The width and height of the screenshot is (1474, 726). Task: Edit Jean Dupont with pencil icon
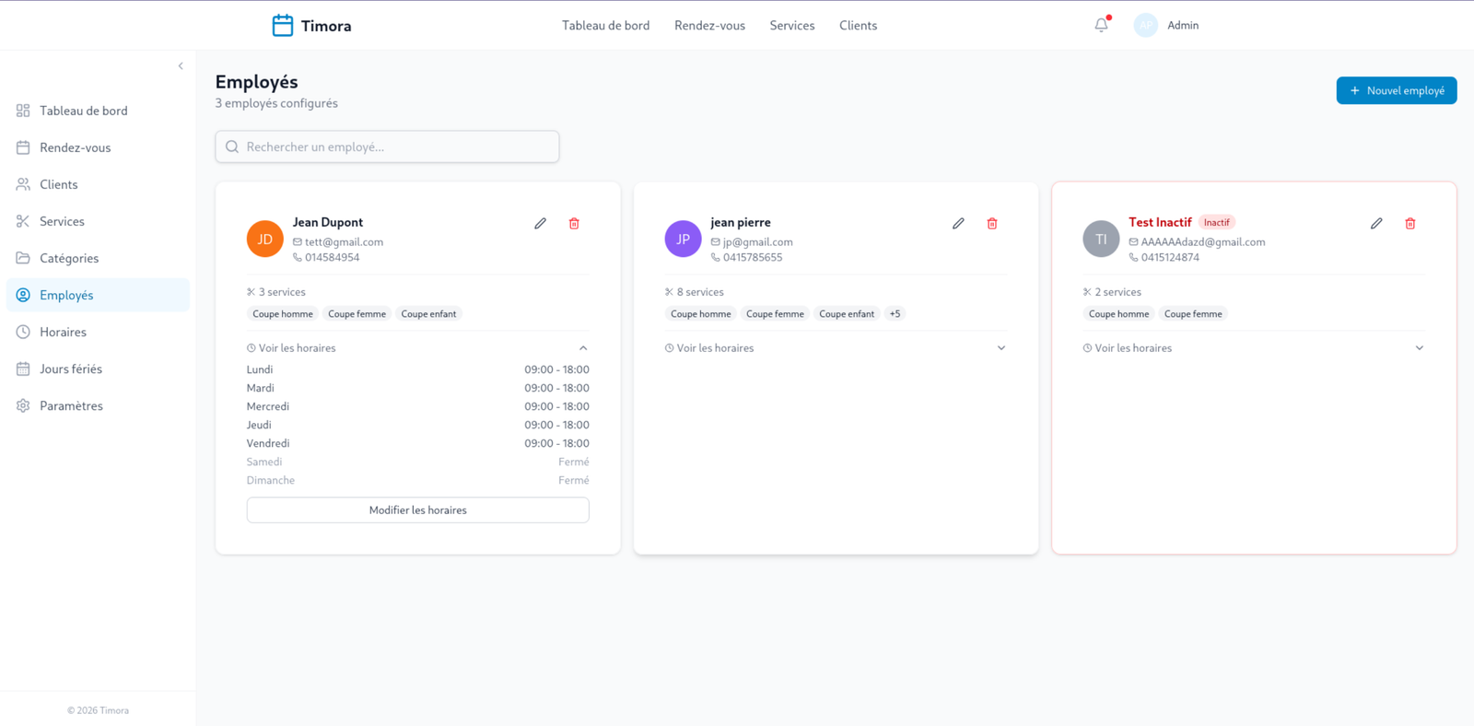(540, 223)
